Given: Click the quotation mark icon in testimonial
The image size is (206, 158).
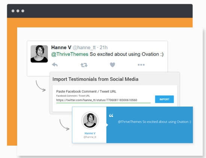Looking at the screenshot, I should 111,116.
